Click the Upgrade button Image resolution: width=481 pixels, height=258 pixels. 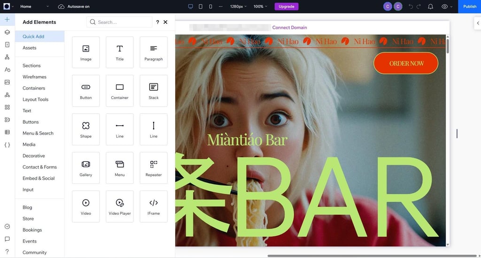(286, 7)
